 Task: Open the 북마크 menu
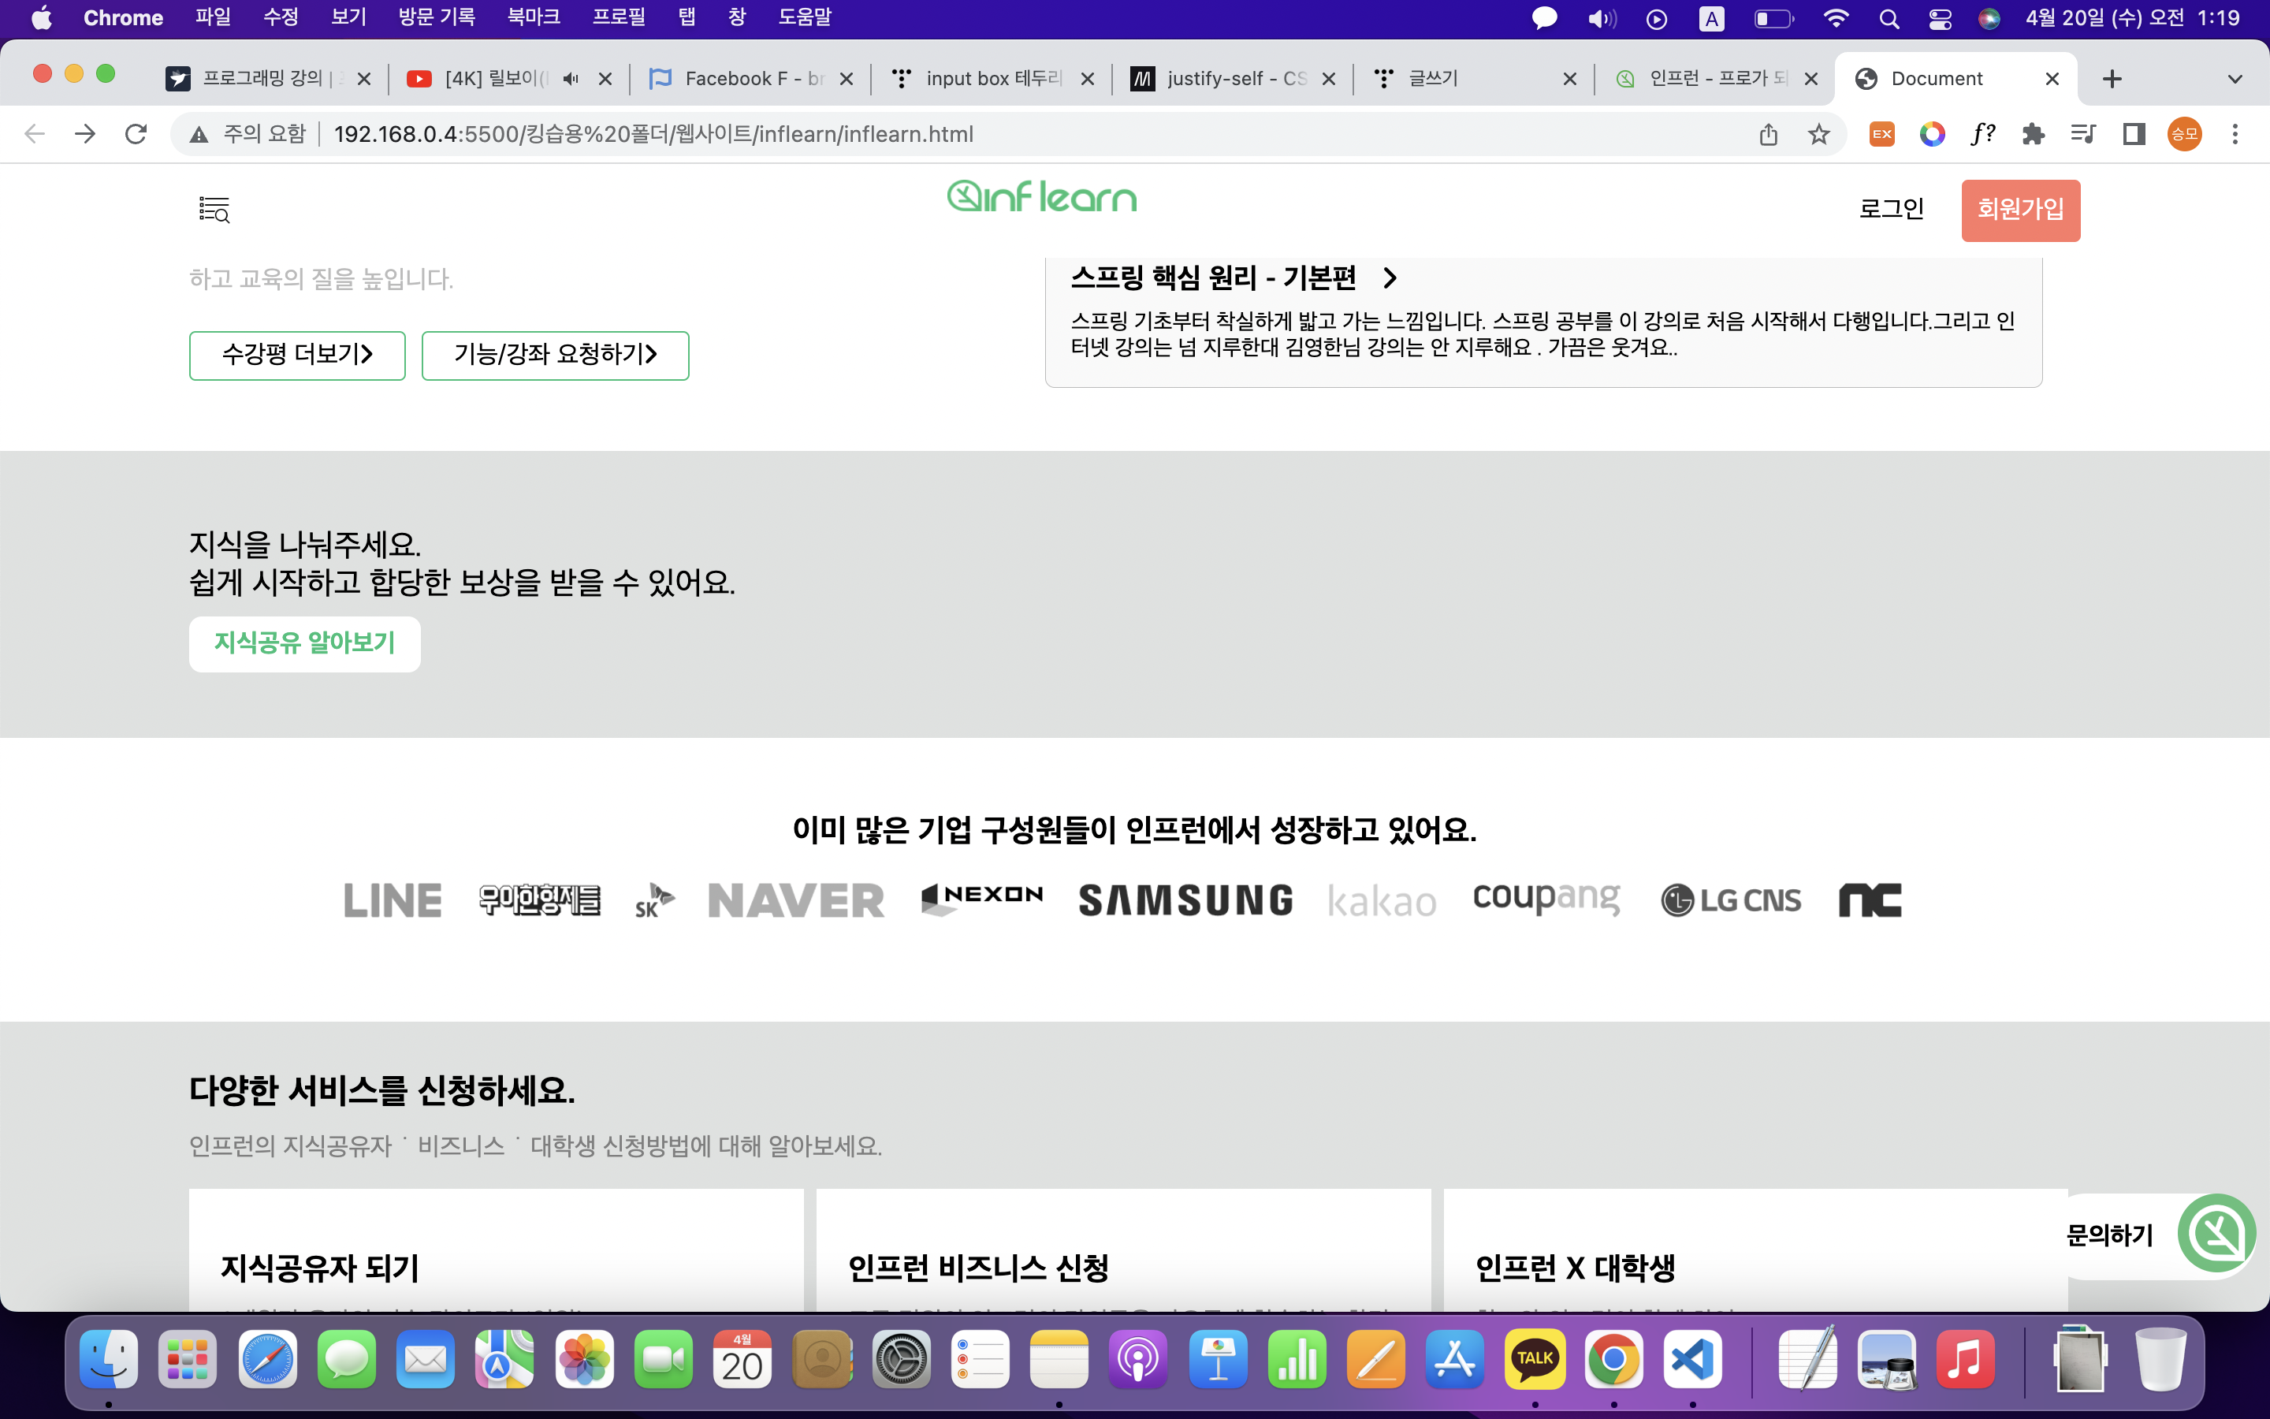point(533,18)
